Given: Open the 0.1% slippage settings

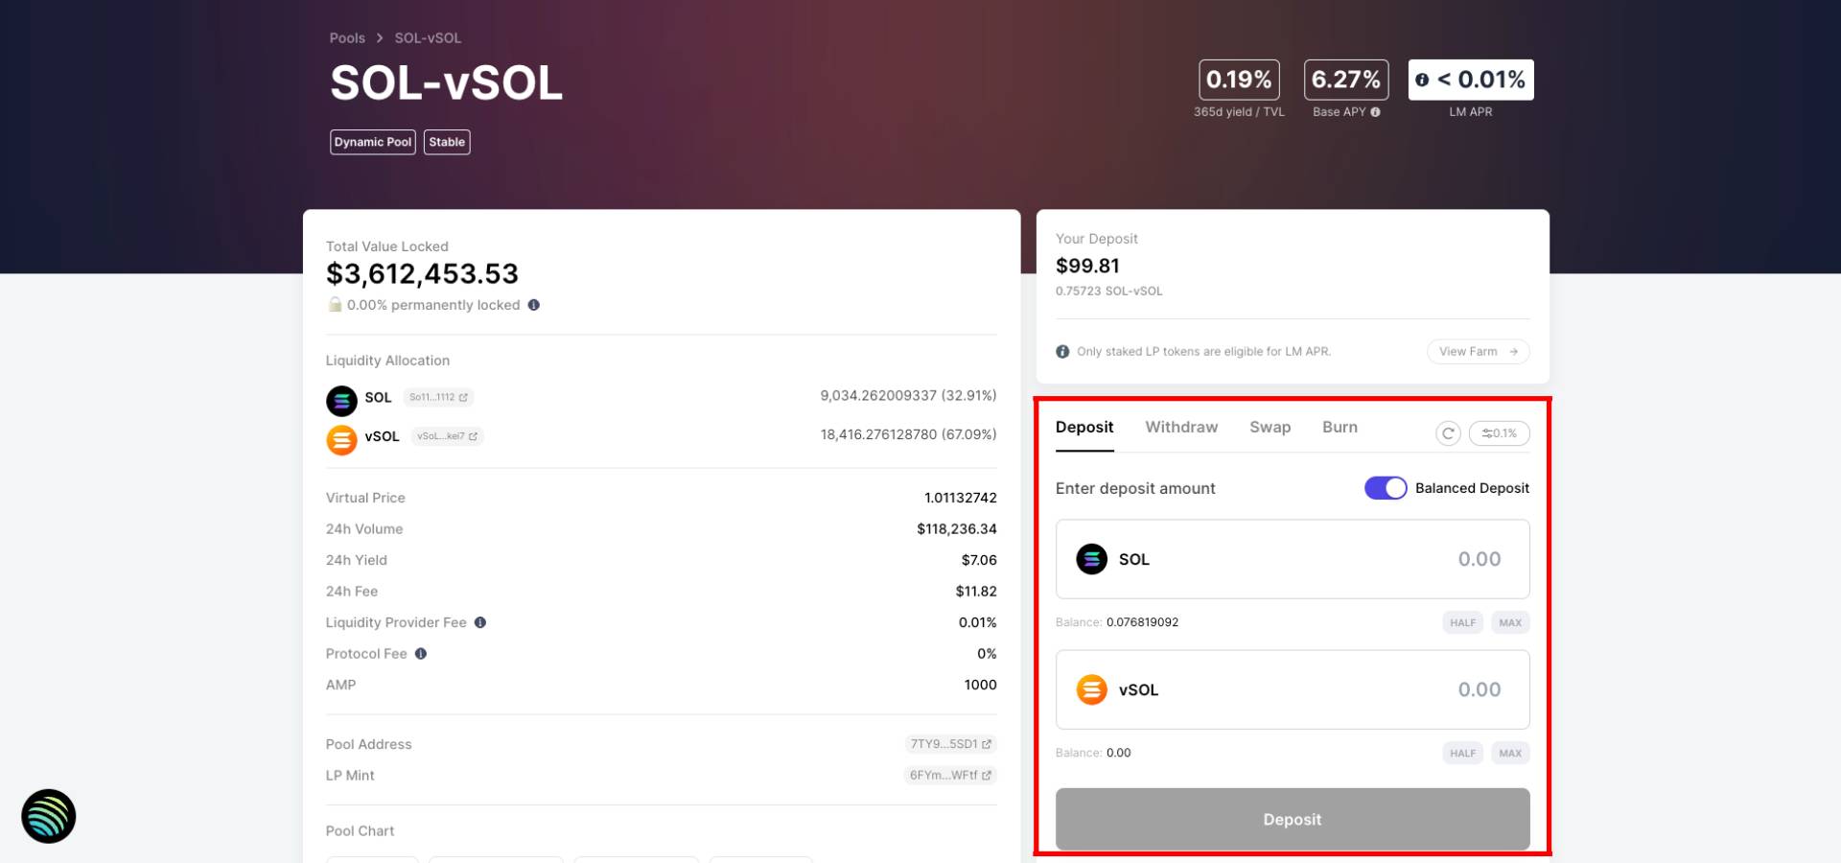Looking at the screenshot, I should point(1499,433).
